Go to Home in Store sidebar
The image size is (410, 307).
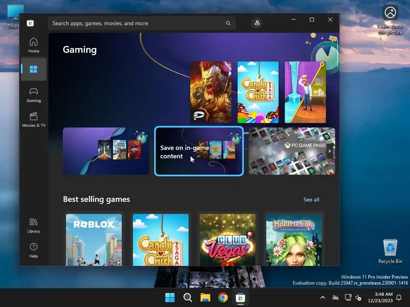34,45
